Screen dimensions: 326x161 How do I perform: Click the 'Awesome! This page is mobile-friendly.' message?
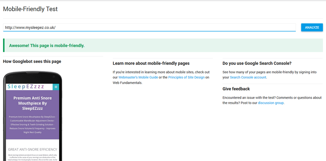pyautogui.click(x=47, y=46)
